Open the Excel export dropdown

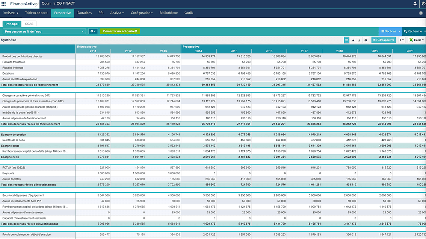click(x=416, y=40)
